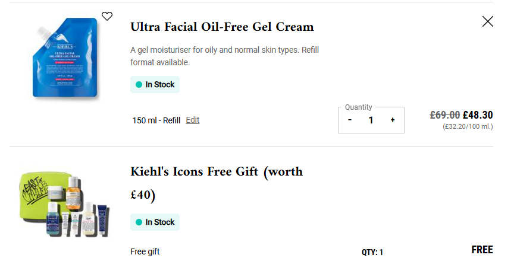
Task: Click the crossed-out original price £69.00
Action: pyautogui.click(x=445, y=115)
